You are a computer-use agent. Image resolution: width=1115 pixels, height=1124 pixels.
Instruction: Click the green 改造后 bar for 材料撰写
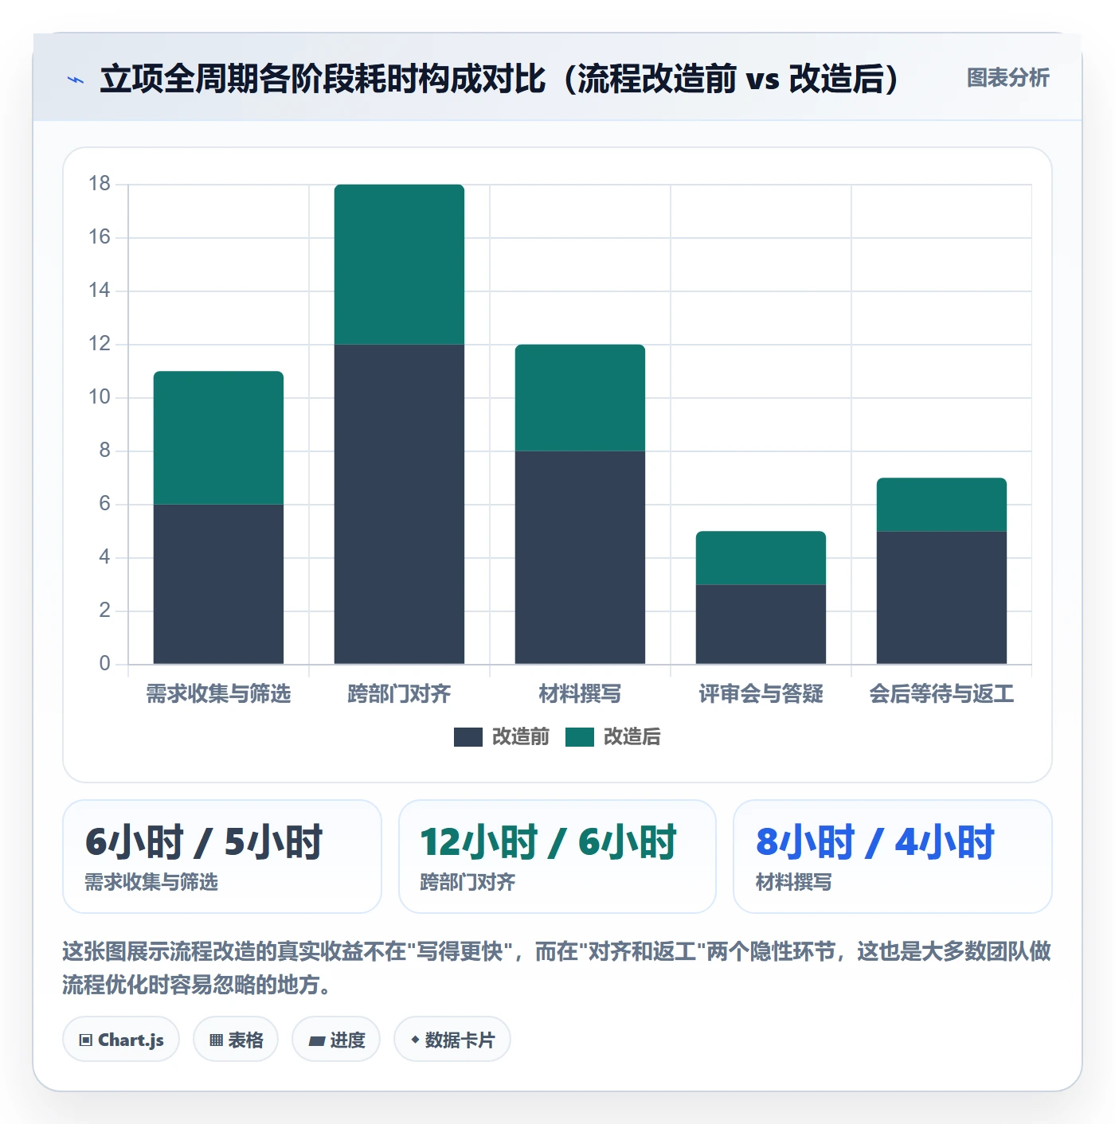(580, 398)
